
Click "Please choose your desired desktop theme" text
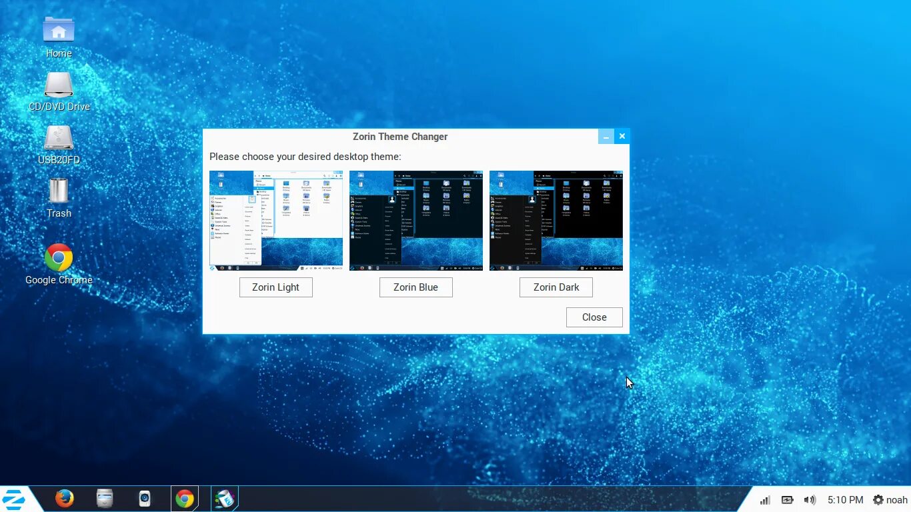[305, 157]
